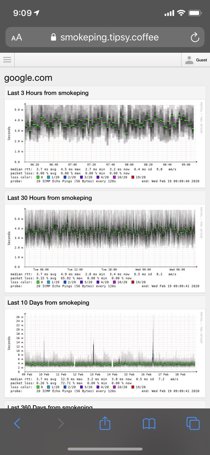Click the red 19/20 loss color swatch in 3 Hours legend
This screenshot has height=455, width=210.
133,177
